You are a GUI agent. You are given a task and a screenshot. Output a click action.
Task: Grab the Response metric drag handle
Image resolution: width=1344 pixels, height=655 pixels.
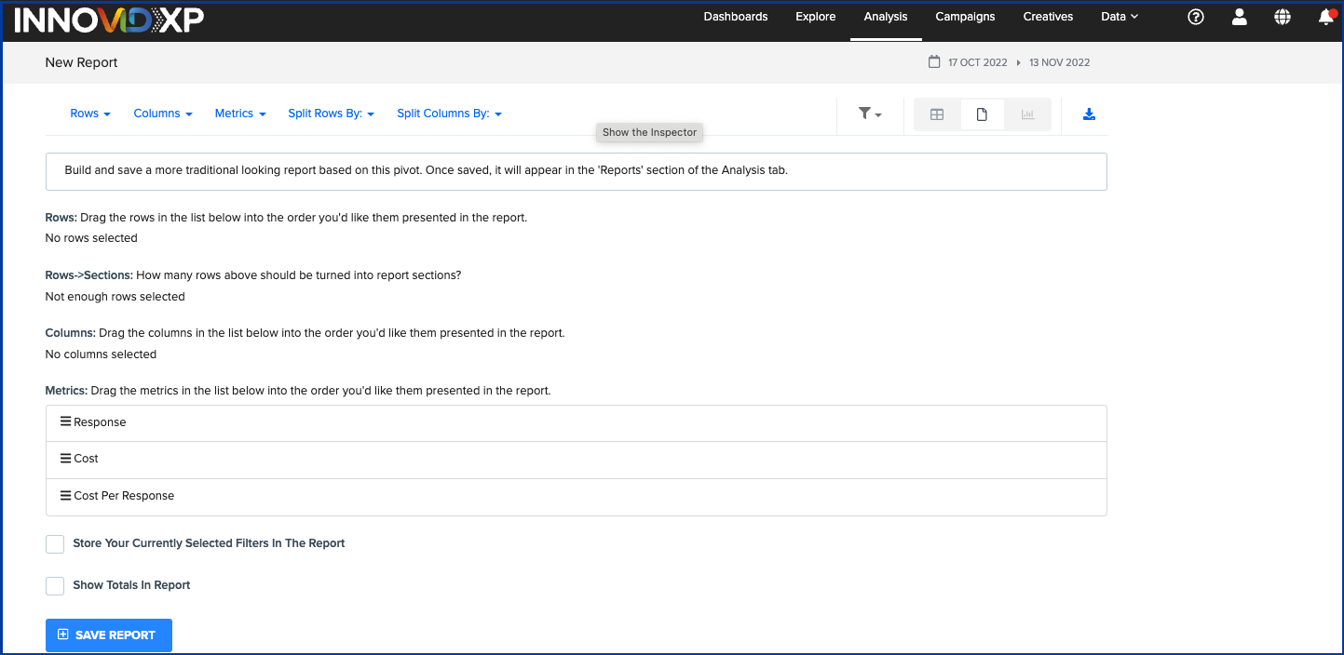65,421
